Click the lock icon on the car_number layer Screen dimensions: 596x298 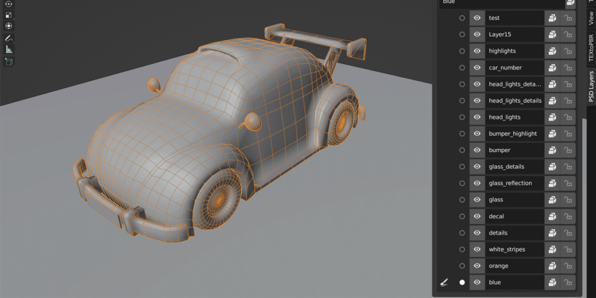pos(568,68)
